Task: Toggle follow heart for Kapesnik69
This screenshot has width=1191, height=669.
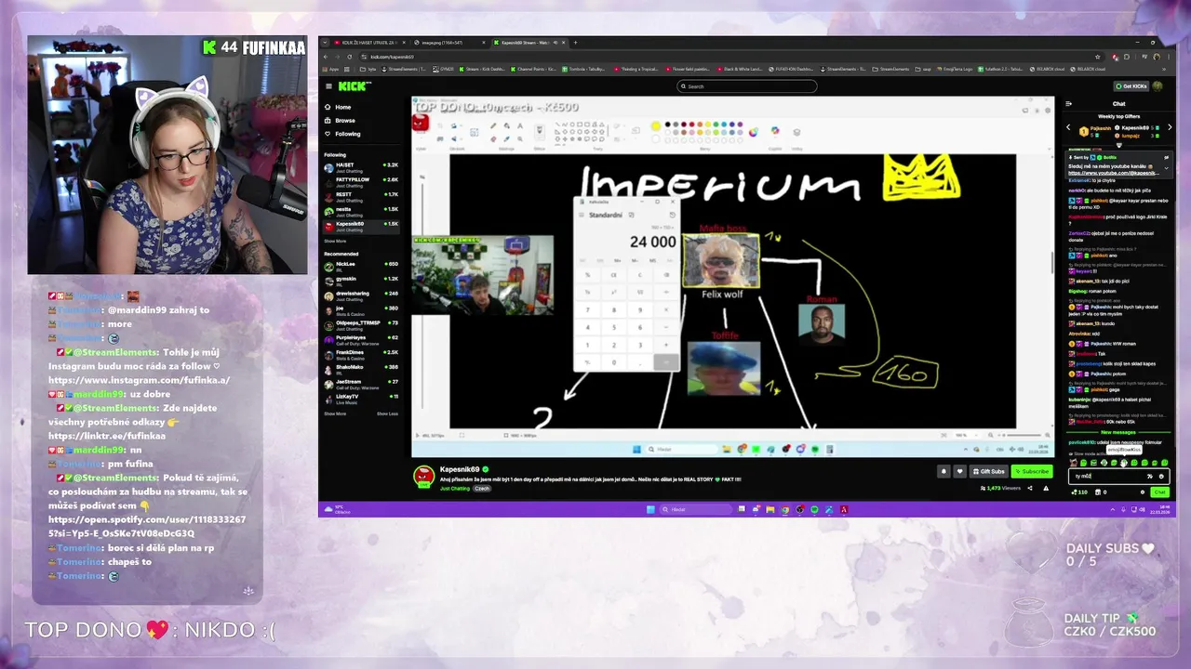Action: tap(959, 471)
